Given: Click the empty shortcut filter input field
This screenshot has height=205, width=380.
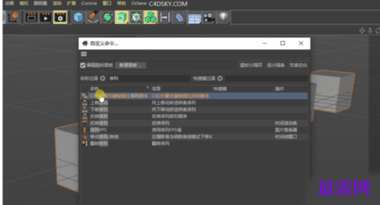Looking at the screenshot, I should [x=266, y=78].
